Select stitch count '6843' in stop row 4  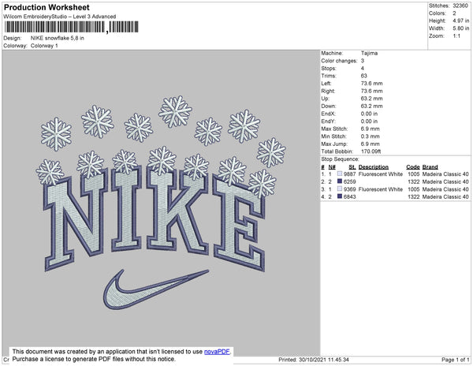pos(349,196)
